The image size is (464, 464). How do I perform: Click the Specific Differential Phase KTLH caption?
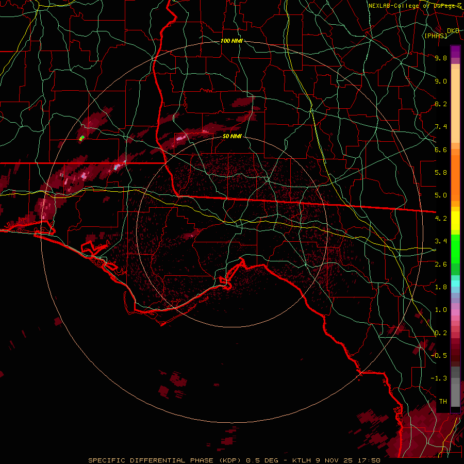tap(234, 460)
